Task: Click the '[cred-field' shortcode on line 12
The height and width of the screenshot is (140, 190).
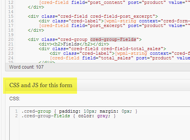Action: coord(54,2)
